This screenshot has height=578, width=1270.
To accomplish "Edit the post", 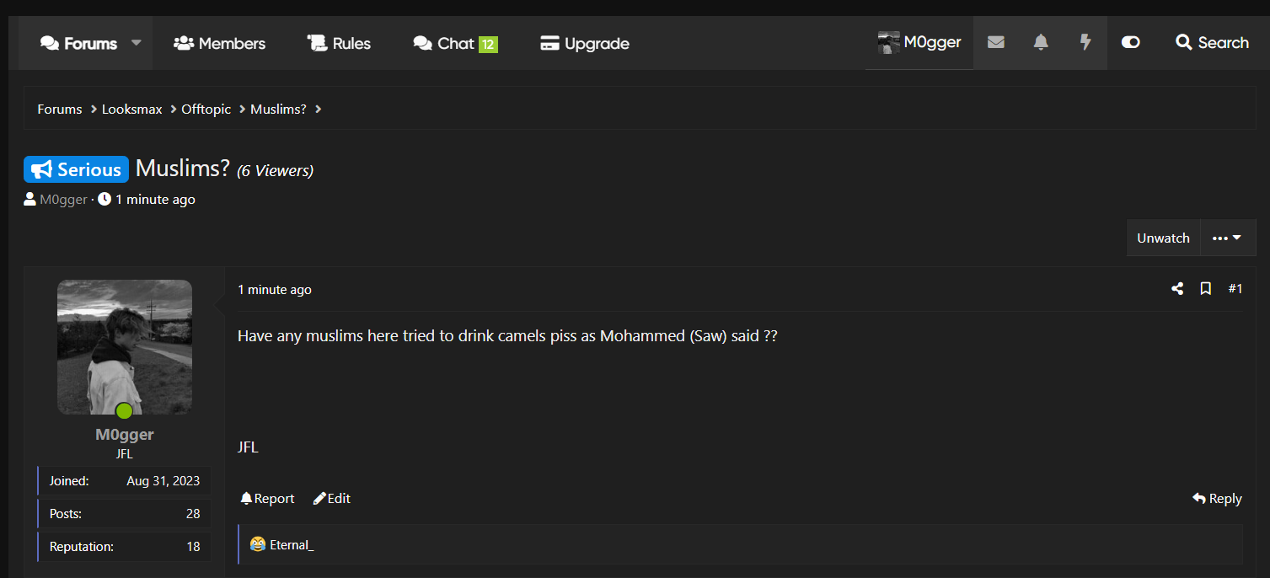I will (x=331, y=499).
